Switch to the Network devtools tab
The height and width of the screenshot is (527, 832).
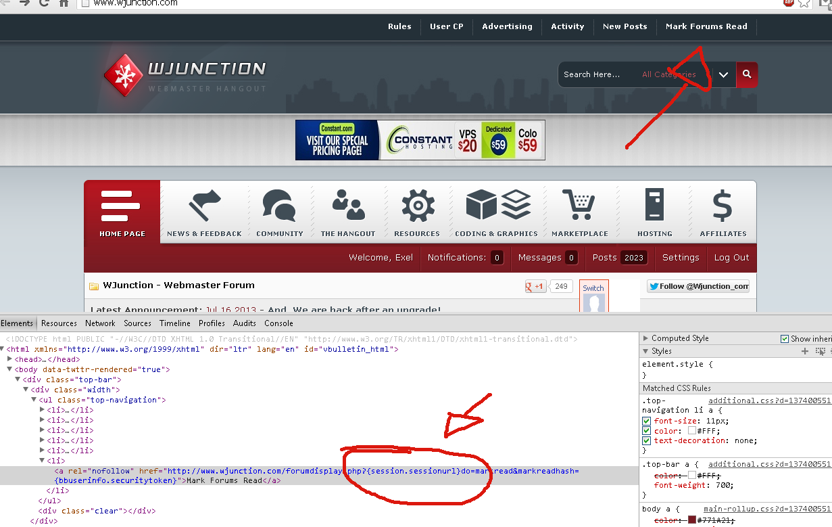click(100, 323)
